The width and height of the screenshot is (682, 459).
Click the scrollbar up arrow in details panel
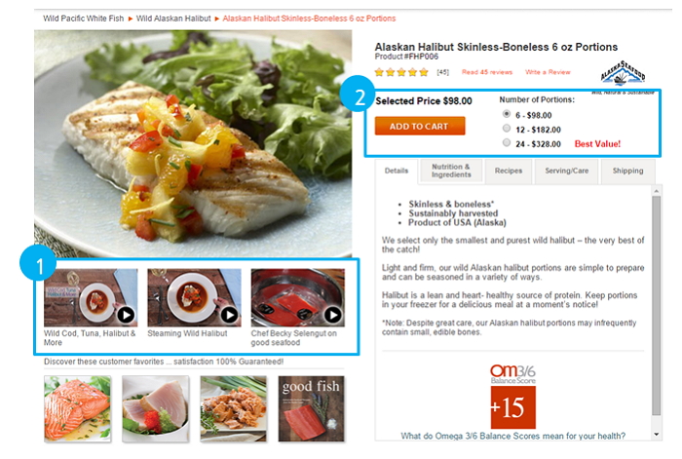tap(657, 191)
